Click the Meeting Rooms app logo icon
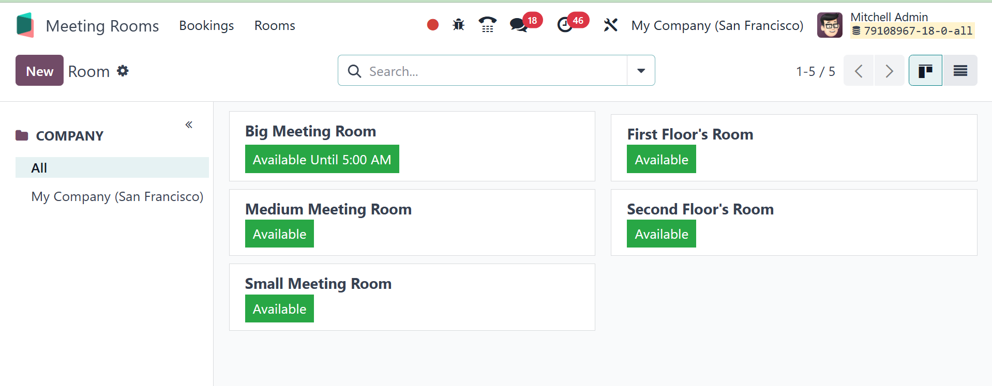 25,25
